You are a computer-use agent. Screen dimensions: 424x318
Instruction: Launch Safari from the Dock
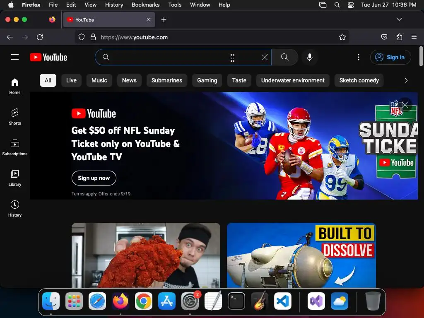(x=97, y=301)
